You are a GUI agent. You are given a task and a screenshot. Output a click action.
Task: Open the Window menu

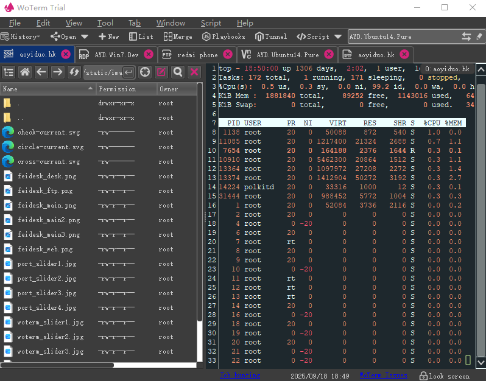coord(171,23)
